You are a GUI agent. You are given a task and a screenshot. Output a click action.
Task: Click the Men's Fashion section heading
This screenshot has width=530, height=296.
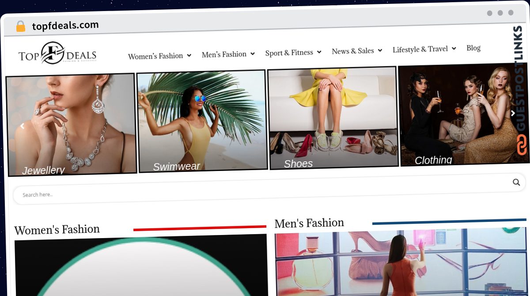[x=309, y=223]
